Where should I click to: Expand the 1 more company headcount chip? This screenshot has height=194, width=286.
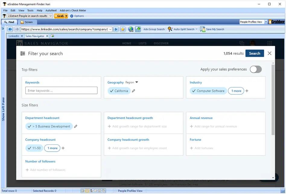click(52, 148)
